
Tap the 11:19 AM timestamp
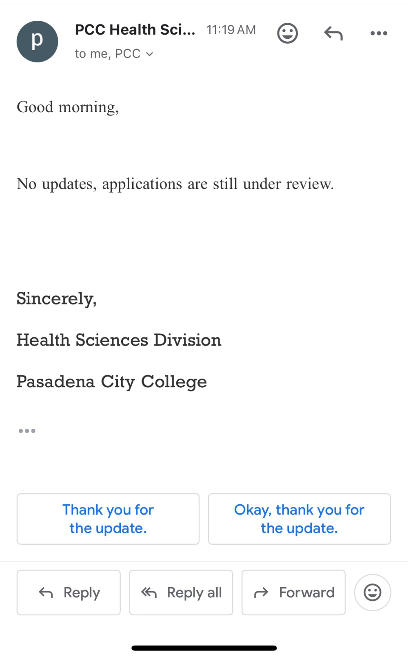pos(231,30)
